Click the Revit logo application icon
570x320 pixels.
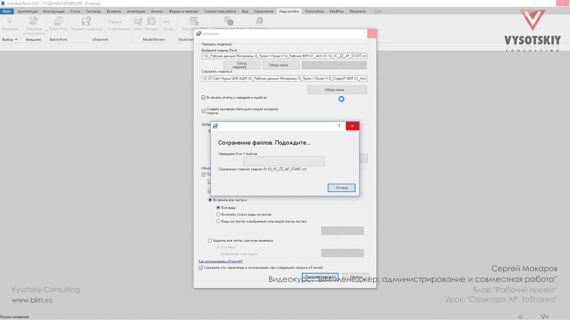coord(3,3)
